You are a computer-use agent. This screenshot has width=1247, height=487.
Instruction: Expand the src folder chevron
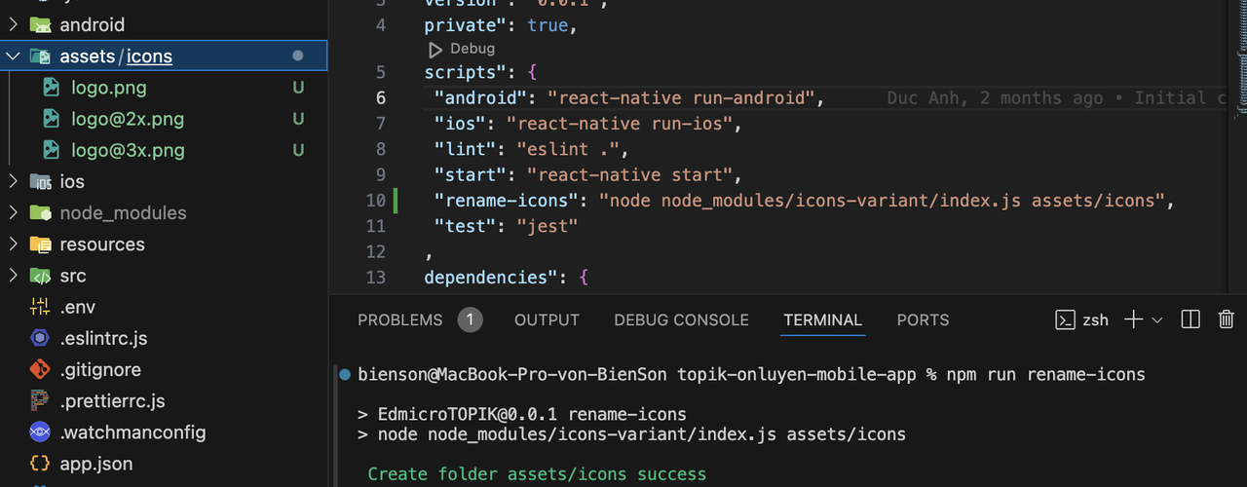coord(13,276)
